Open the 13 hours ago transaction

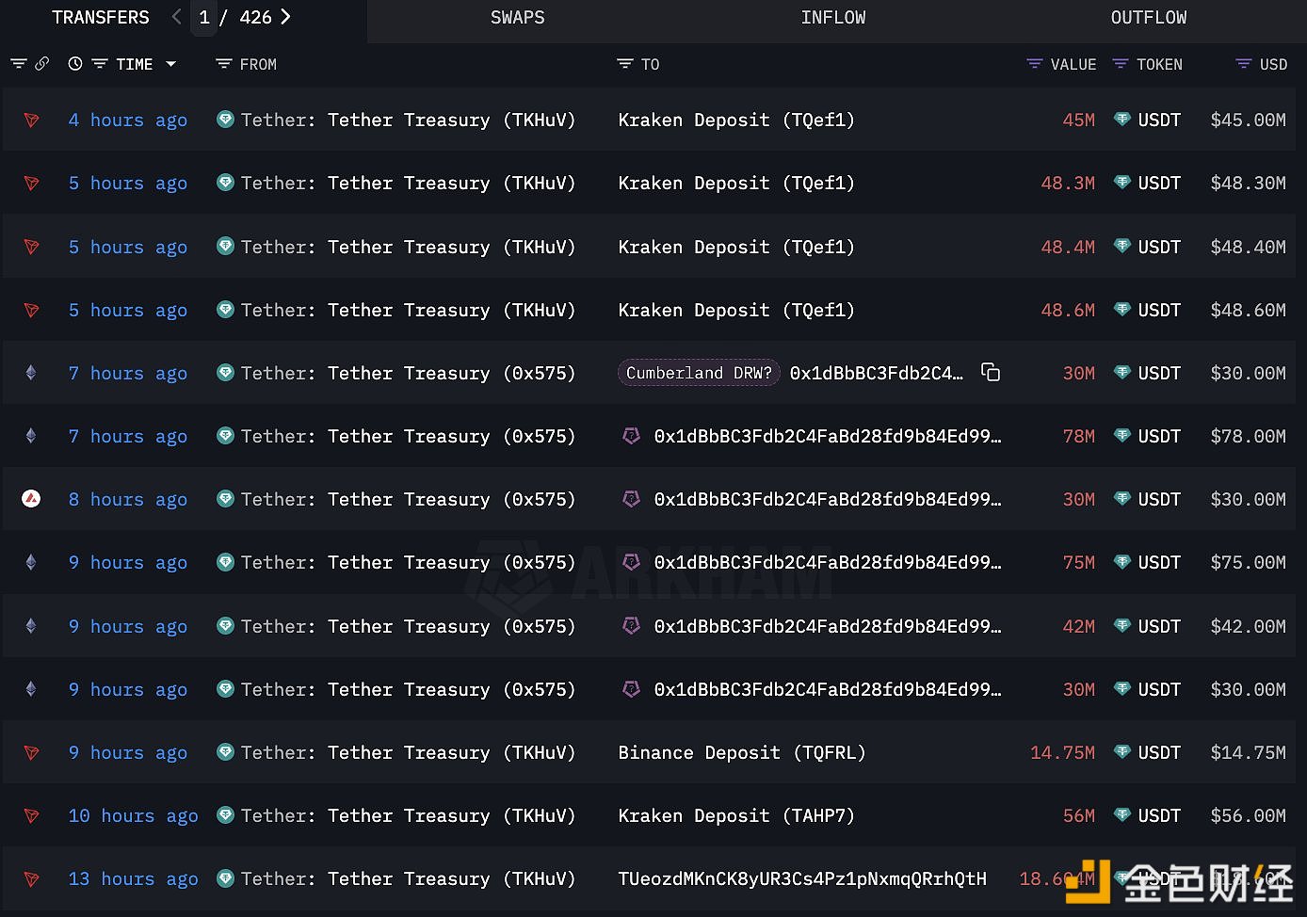click(133, 878)
